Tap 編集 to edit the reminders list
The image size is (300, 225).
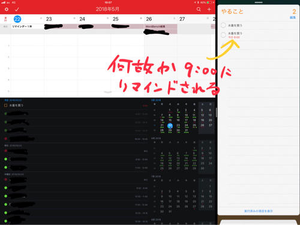293,17
